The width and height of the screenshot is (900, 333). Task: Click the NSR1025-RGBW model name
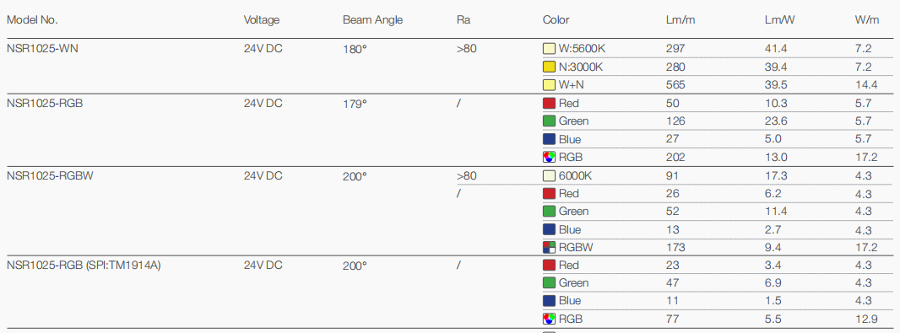point(50,176)
